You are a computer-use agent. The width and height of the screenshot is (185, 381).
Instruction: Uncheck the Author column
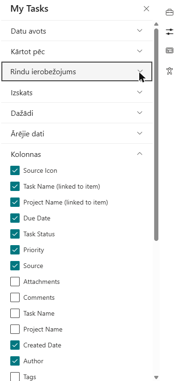15,361
